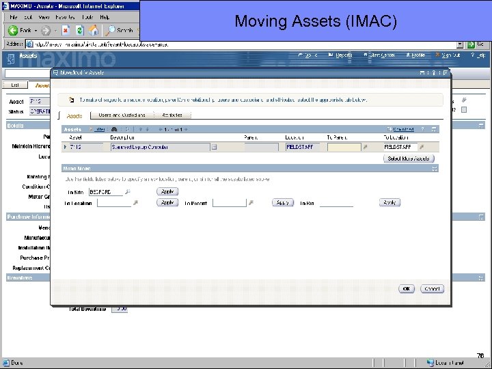Collapse the Assets table with its bar toggle icon
Screen dimensions: 492x369
[434, 129]
